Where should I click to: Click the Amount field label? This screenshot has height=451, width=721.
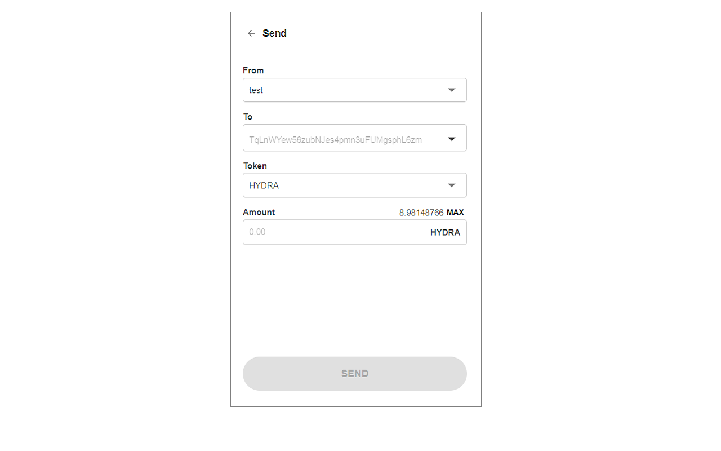[259, 212]
